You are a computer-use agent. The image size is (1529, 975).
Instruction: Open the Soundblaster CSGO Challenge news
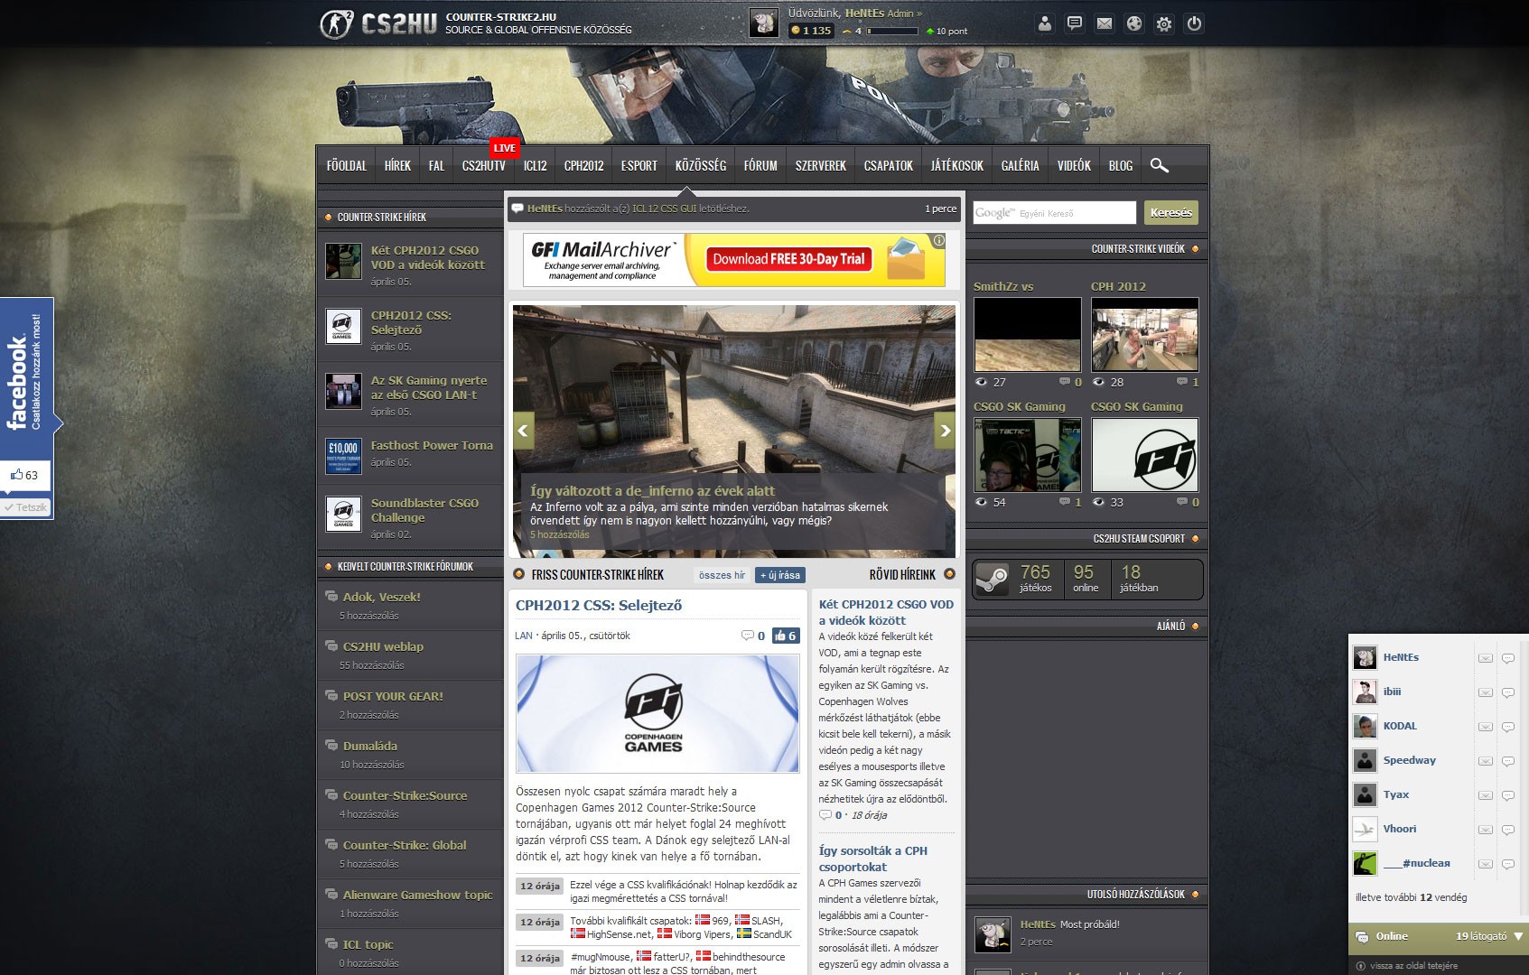(x=424, y=510)
